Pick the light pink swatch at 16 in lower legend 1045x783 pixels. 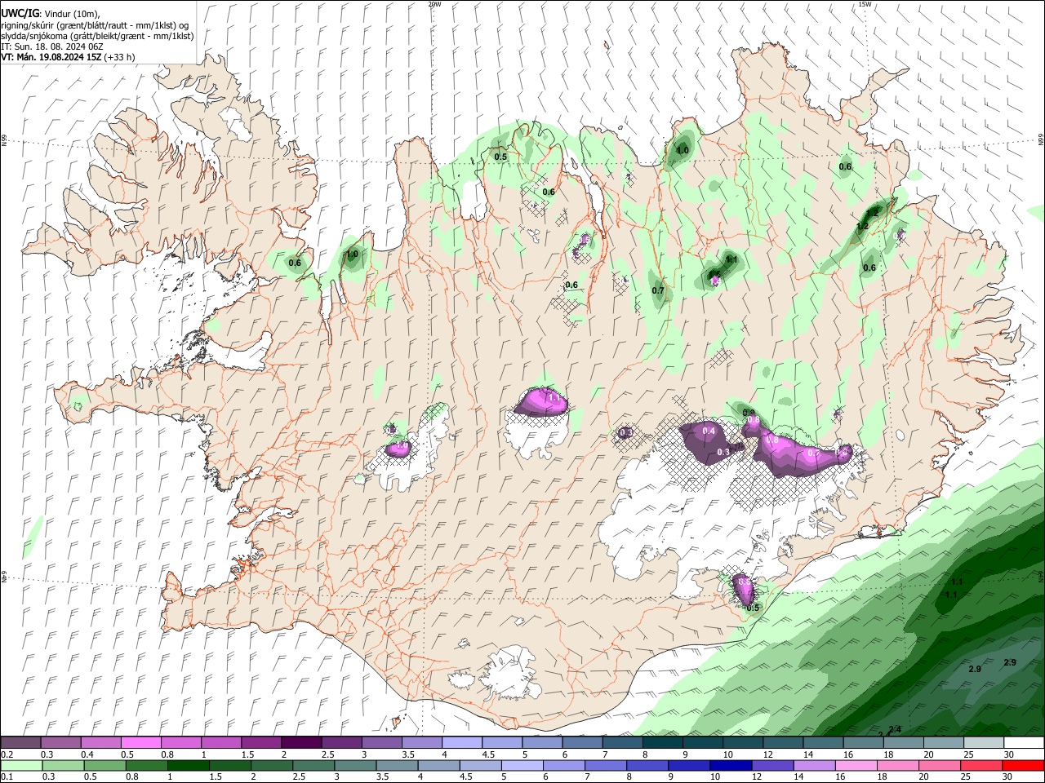click(856, 766)
